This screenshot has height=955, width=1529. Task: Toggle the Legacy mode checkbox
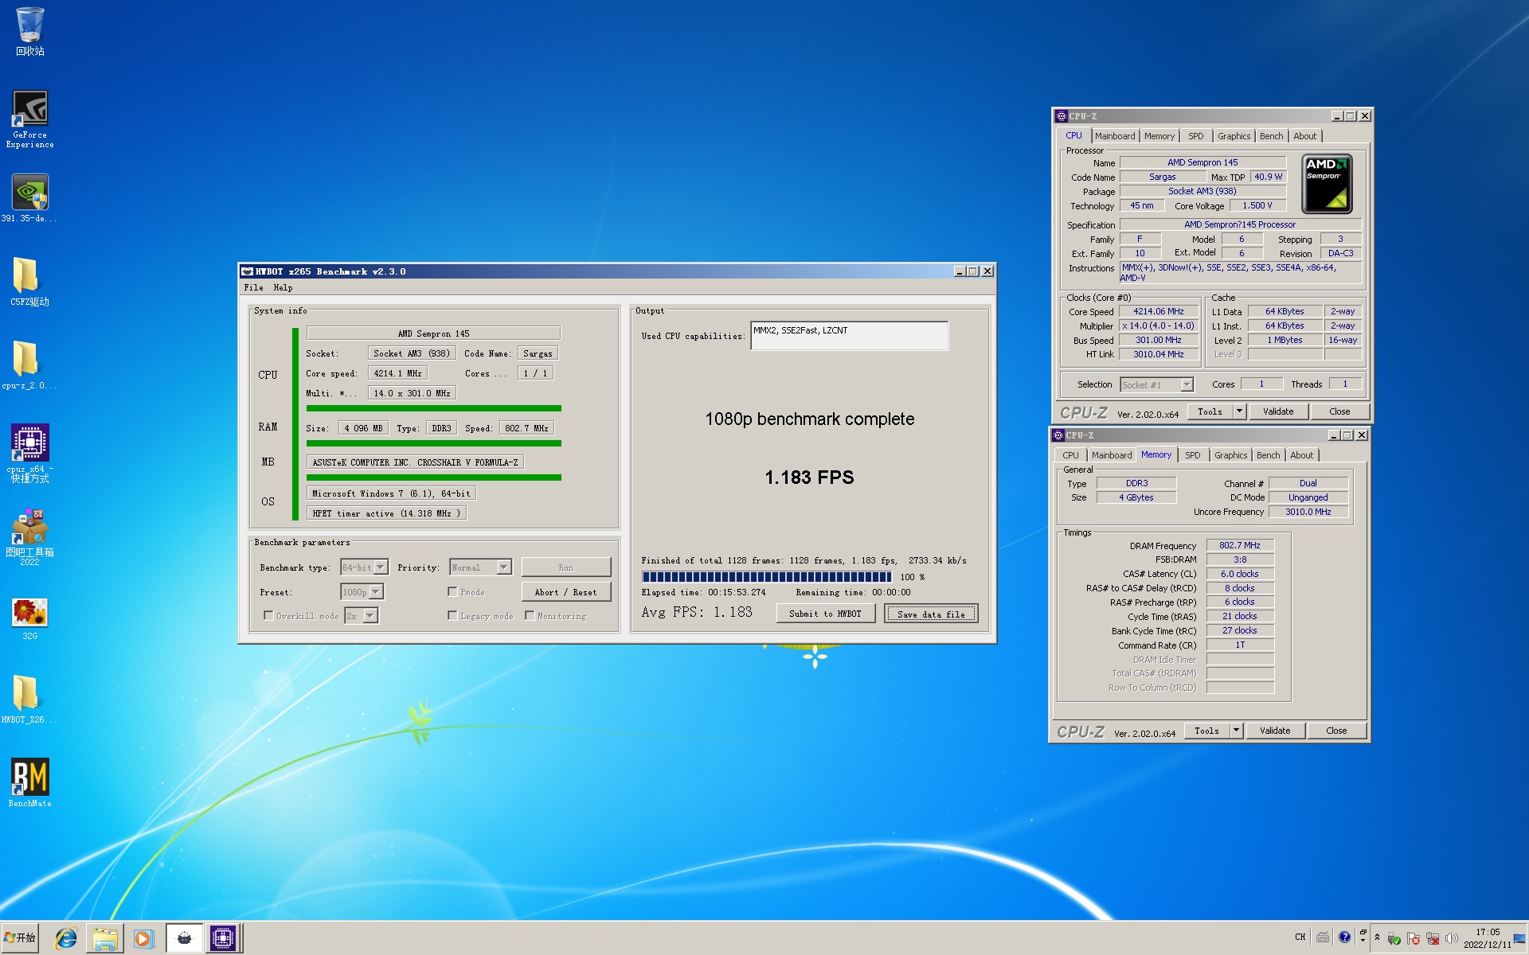[x=452, y=615]
